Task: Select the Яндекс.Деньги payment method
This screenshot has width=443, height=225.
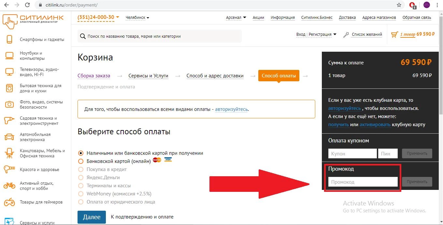Action: [x=80, y=178]
